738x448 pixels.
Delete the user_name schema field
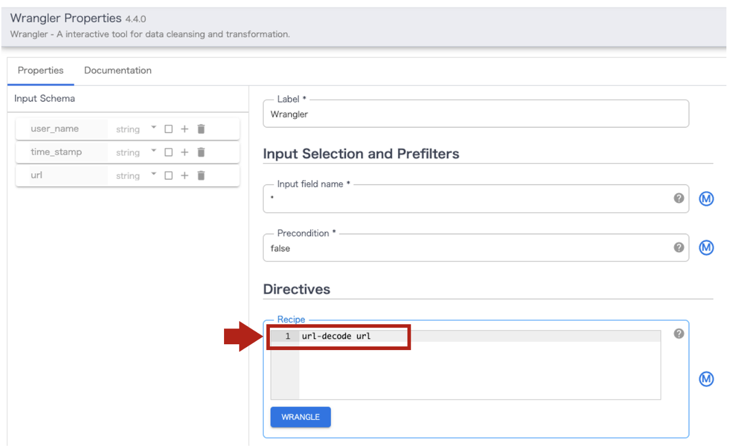click(x=201, y=129)
